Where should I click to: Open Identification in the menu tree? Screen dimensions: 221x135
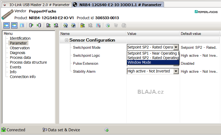[20, 38]
